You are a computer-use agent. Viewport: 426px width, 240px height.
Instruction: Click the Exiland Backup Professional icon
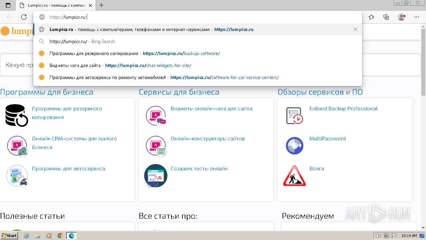click(x=295, y=115)
